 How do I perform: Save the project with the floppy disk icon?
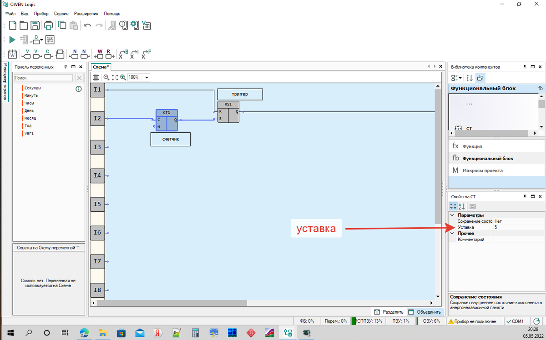(x=35, y=25)
